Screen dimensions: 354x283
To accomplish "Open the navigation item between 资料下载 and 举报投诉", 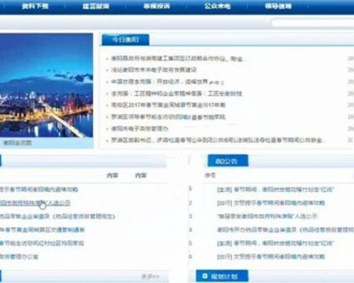I will [x=96, y=6].
